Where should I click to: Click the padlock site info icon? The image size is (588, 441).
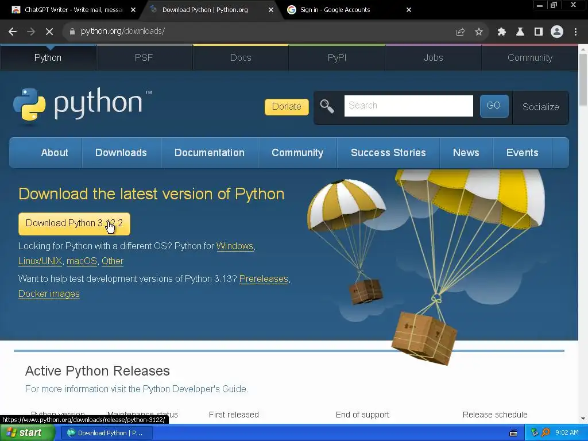[x=72, y=32]
